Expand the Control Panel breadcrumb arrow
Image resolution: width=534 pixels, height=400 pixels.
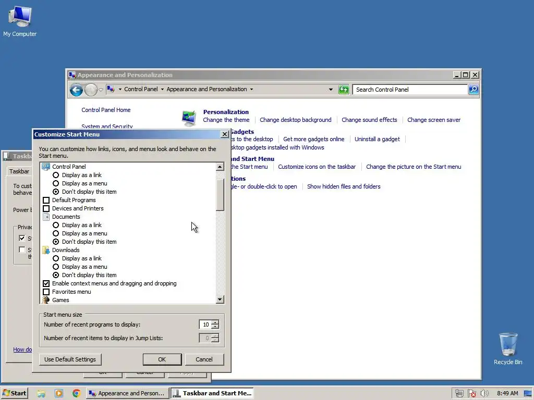162,89
